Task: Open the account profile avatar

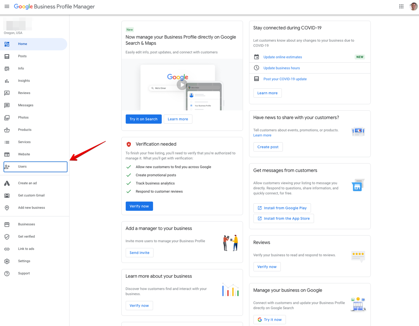Action: (x=413, y=6)
